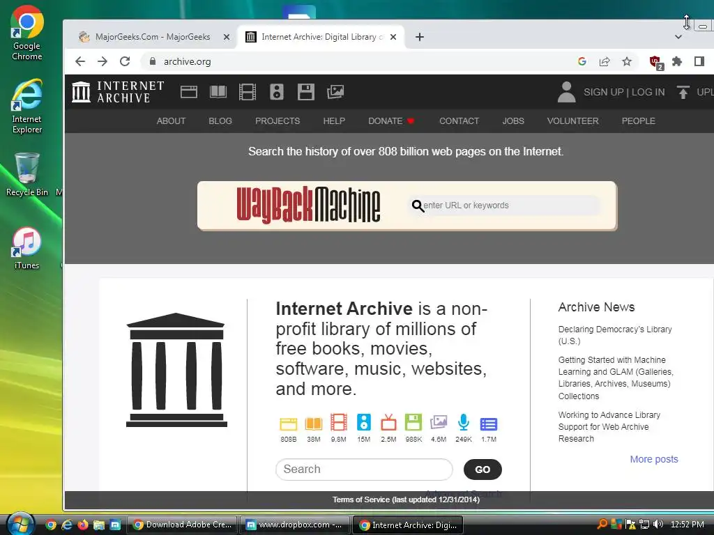Open Getting Started with Machine Learning post
Viewport: 714px width, 535px height.
pos(616,378)
